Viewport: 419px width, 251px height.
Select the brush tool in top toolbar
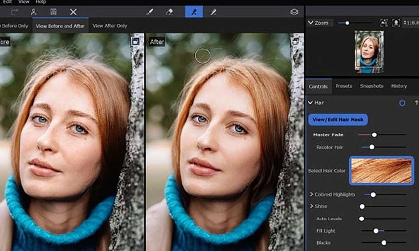click(x=150, y=12)
